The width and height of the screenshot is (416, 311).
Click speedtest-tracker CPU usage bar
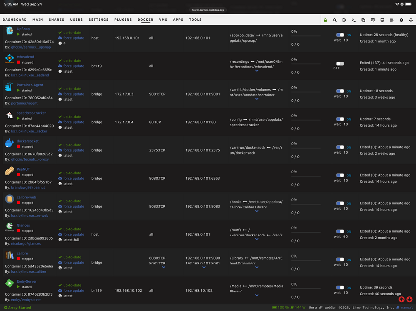[306, 120]
